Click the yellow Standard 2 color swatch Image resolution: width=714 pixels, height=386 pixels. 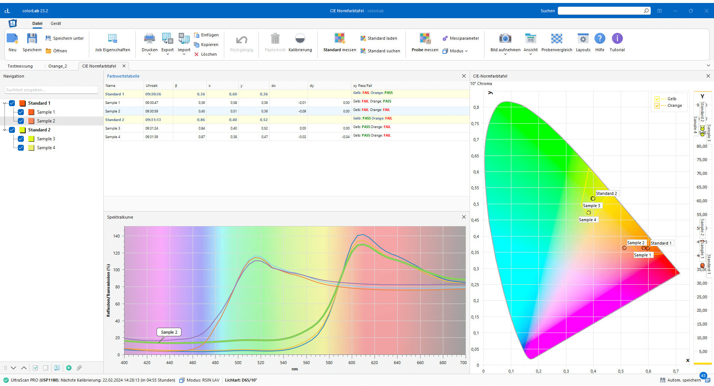[22, 130]
